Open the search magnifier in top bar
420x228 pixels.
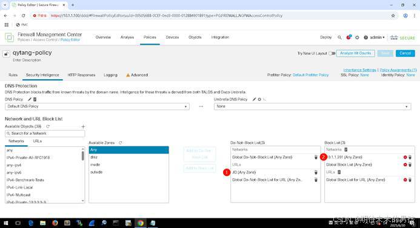point(339,37)
